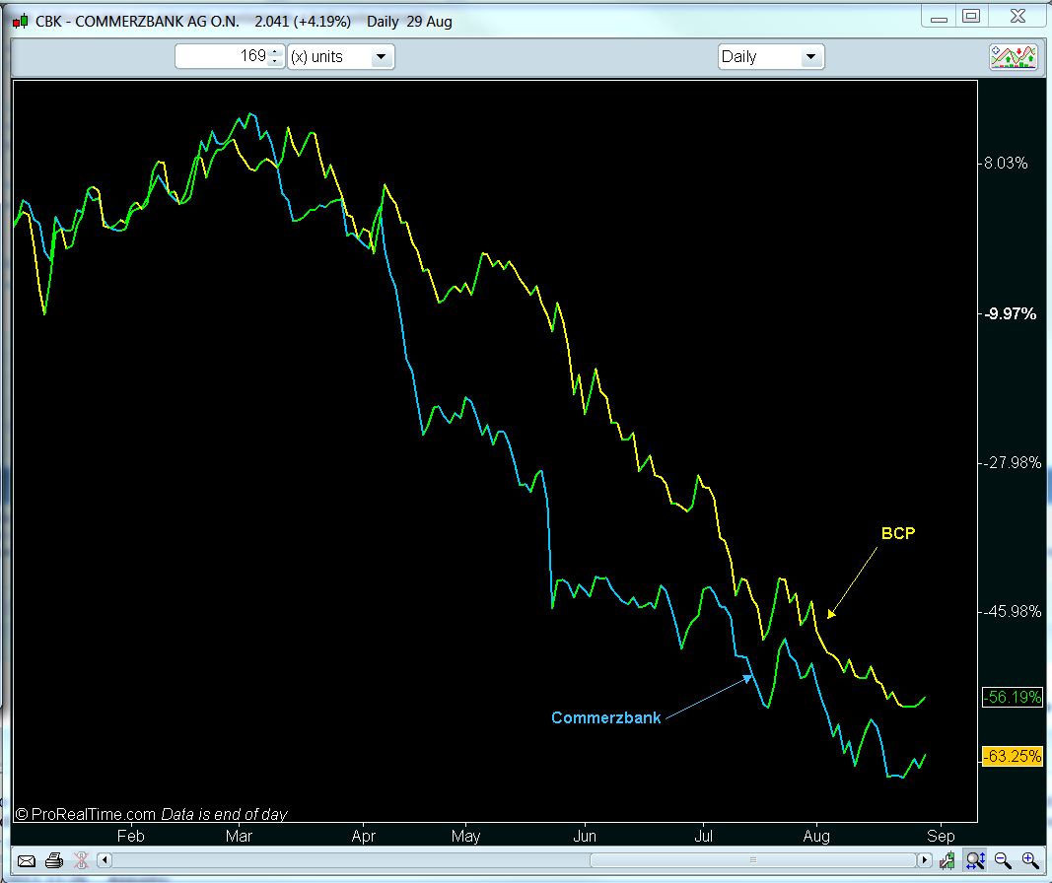Image resolution: width=1052 pixels, height=883 pixels.
Task: Click the -27.98% axis label
Action: click(x=1015, y=462)
